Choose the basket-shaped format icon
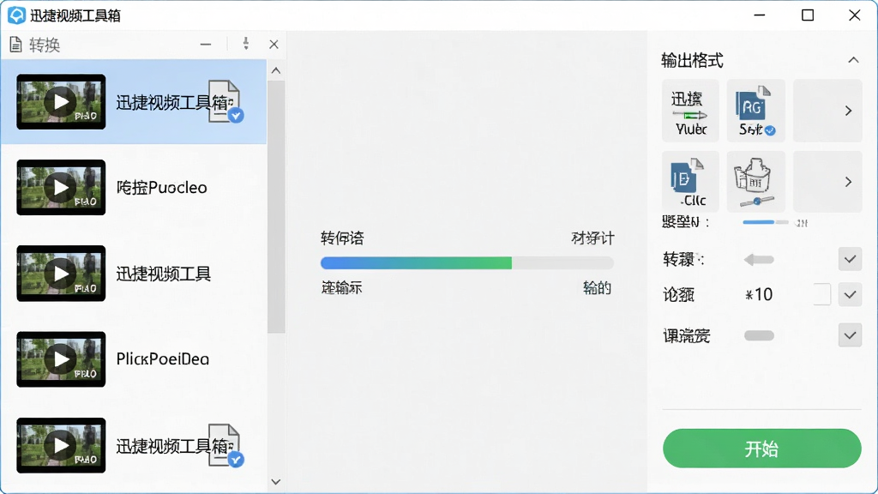The image size is (878, 494). [755, 182]
